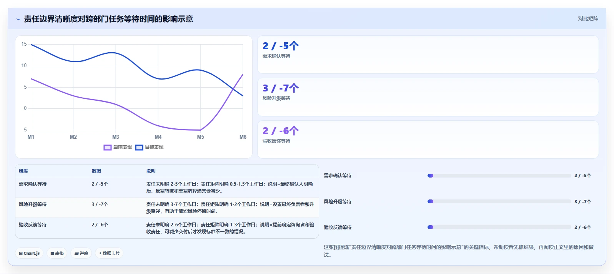This screenshot has width=614, height=274.
Task: Click the 表格 tag chip
Action: [57, 253]
